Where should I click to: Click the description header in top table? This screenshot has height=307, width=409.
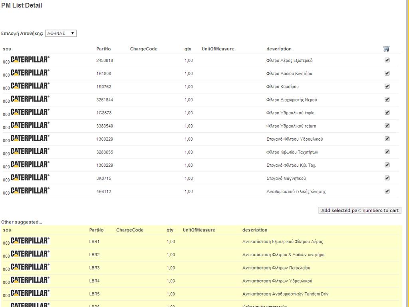(x=279, y=49)
